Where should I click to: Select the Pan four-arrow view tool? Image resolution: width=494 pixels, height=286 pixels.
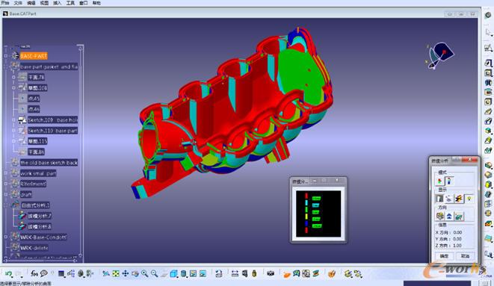click(126, 274)
